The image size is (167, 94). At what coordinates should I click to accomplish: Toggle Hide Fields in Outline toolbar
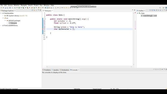(x=154, y=10)
